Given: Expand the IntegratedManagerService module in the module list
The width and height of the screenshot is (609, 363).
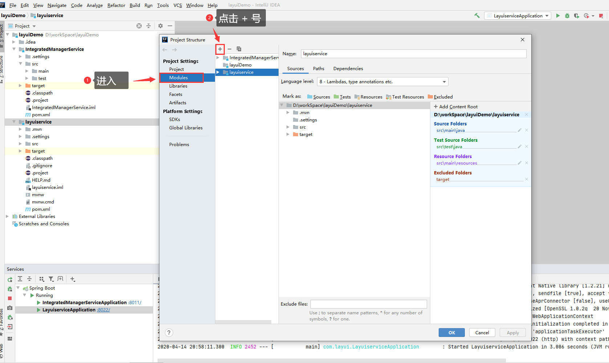Looking at the screenshot, I should click(x=218, y=57).
